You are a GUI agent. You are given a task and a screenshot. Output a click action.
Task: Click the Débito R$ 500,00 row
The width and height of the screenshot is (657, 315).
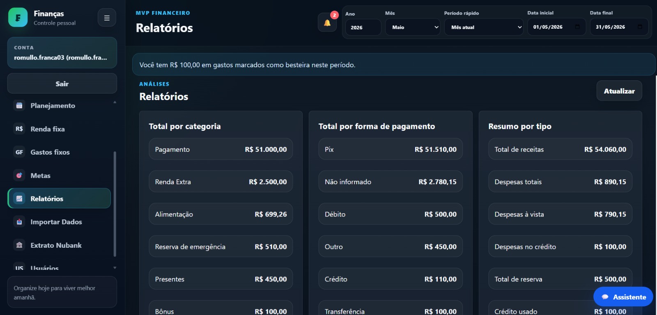pyautogui.click(x=391, y=214)
